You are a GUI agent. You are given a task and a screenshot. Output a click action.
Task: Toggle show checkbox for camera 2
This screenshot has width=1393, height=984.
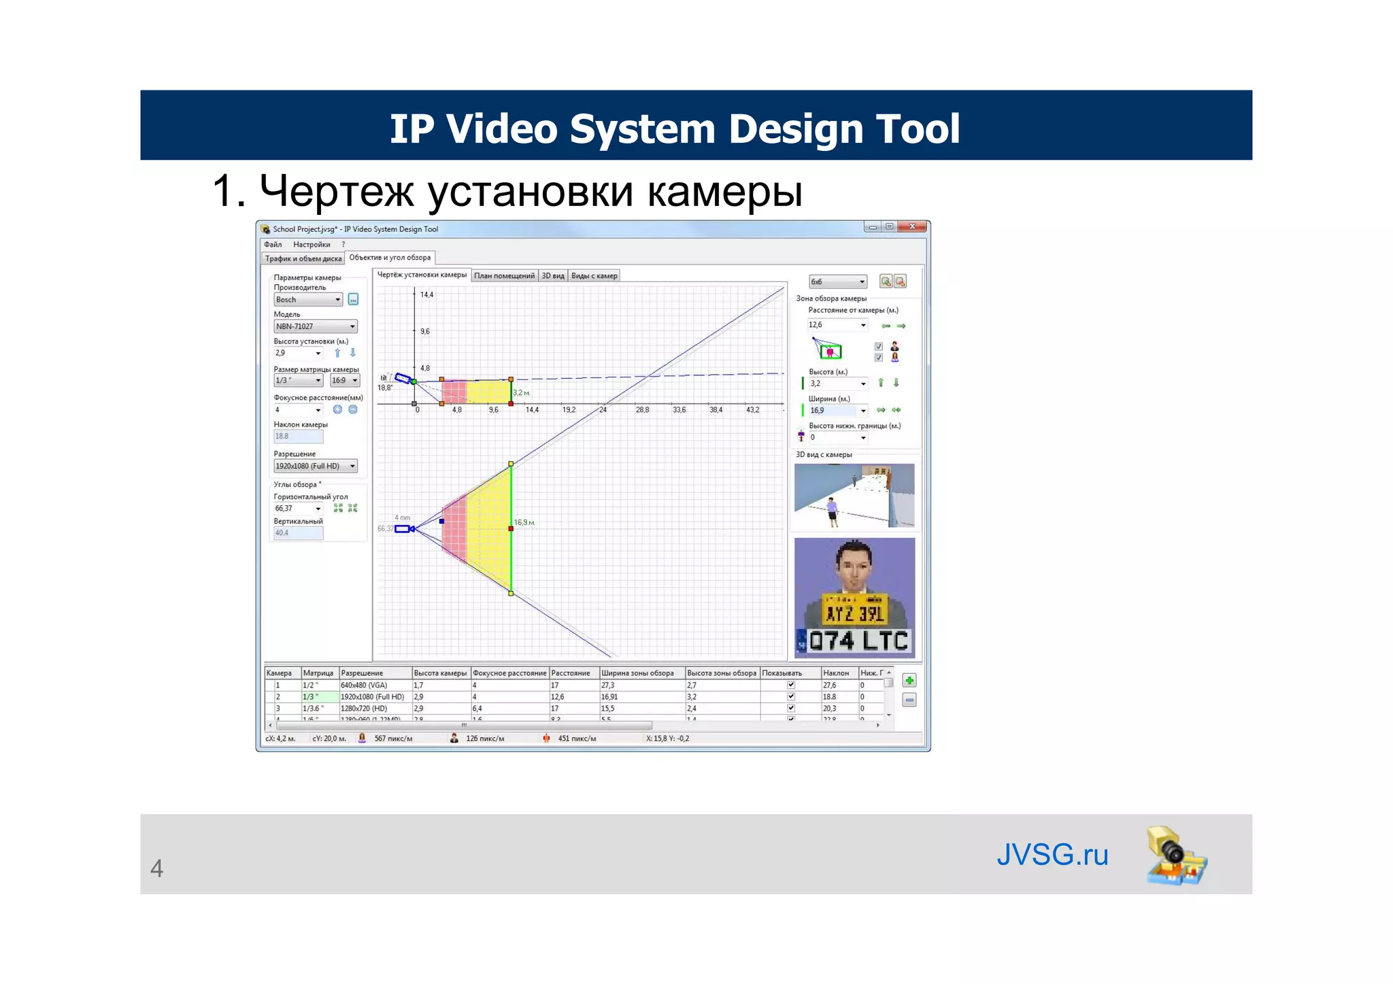[x=791, y=696]
